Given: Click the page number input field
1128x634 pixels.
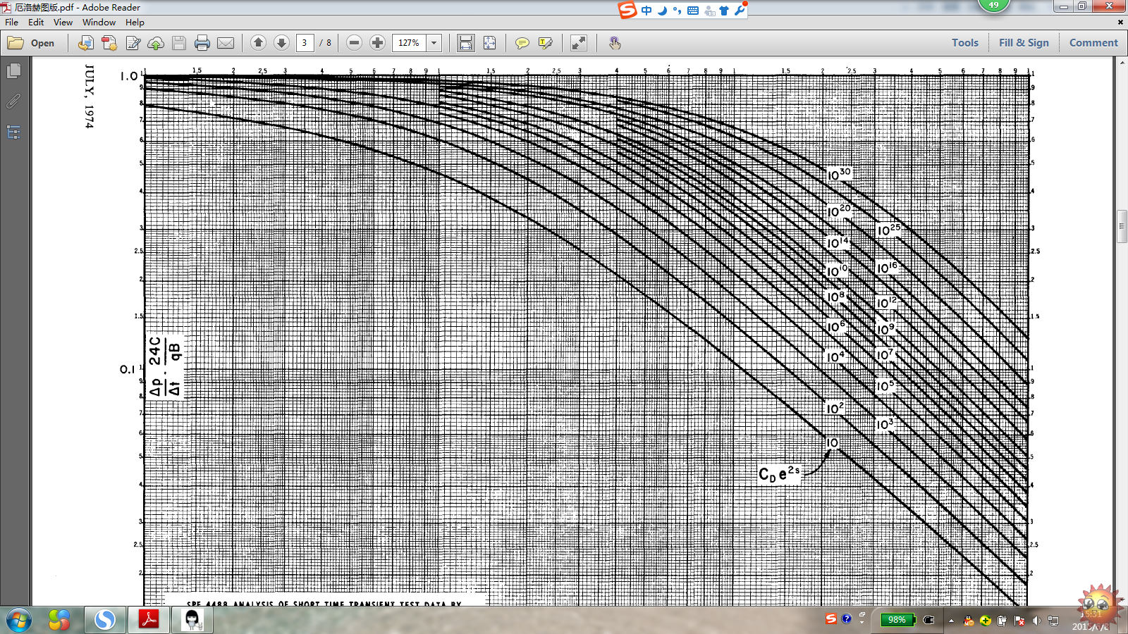Looking at the screenshot, I should coord(305,43).
